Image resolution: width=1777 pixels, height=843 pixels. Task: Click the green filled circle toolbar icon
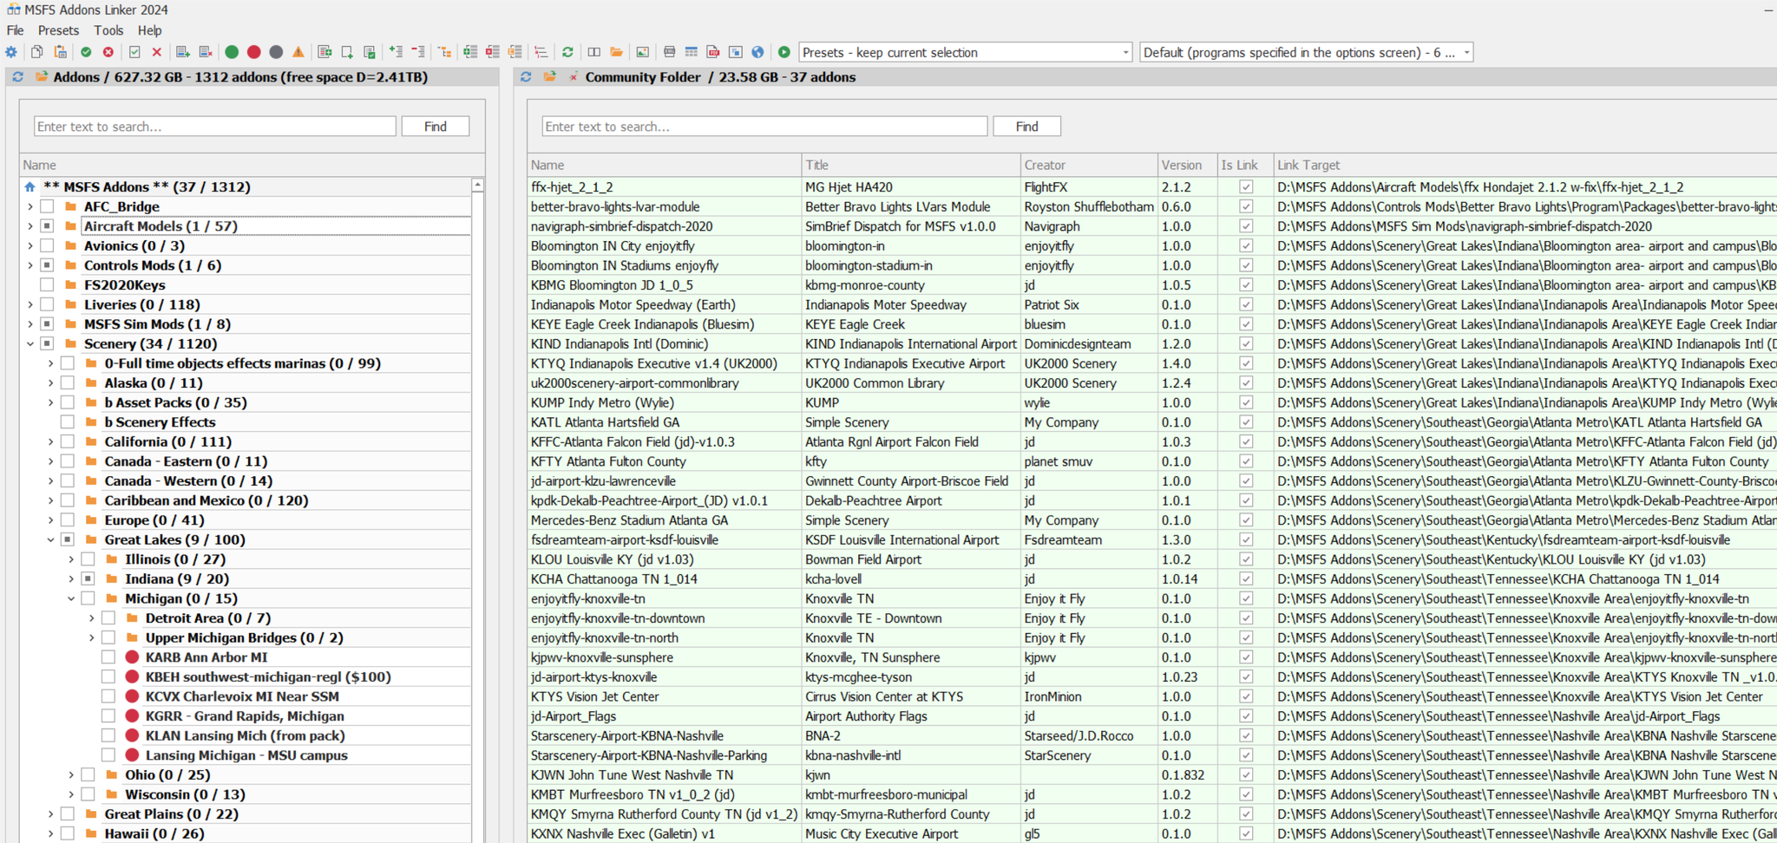click(232, 52)
